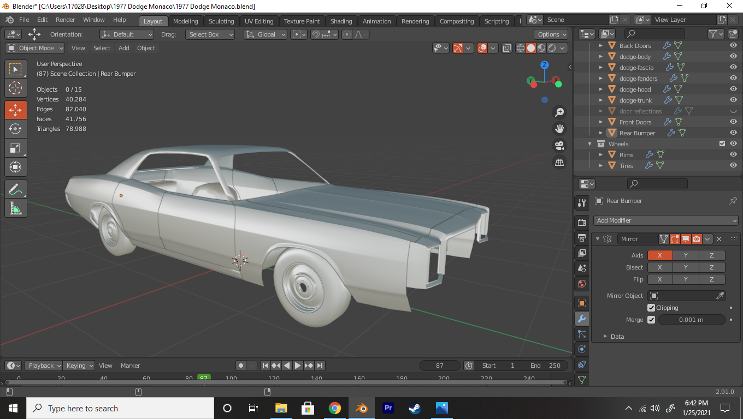Open the Options dropdown
Screen dimensions: 743x419
tap(552, 34)
